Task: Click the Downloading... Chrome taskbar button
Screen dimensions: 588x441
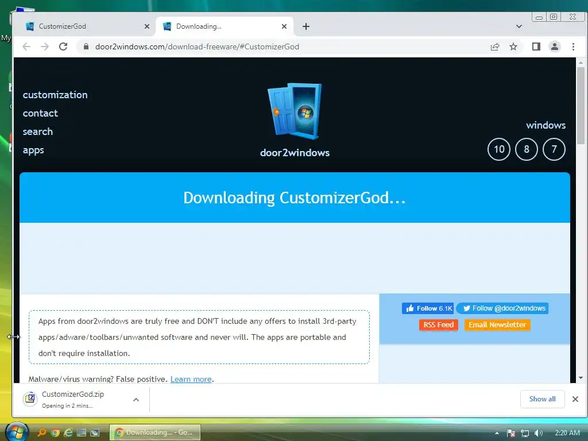Action: 155,432
